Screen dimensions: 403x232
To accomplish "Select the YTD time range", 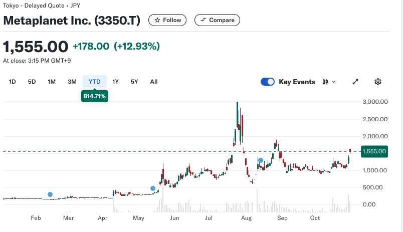I will (x=95, y=82).
